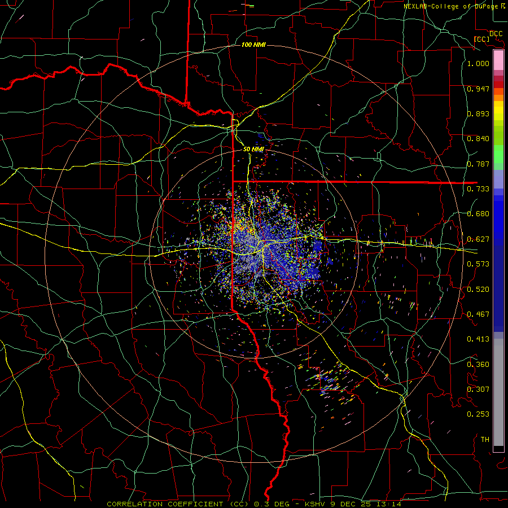Image resolution: width=508 pixels, height=508 pixels.
Task: Click the 0.360 scale value
Action: [478, 365]
